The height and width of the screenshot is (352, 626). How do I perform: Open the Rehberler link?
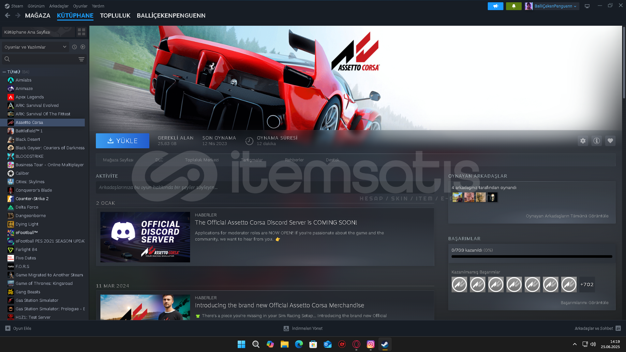click(294, 160)
